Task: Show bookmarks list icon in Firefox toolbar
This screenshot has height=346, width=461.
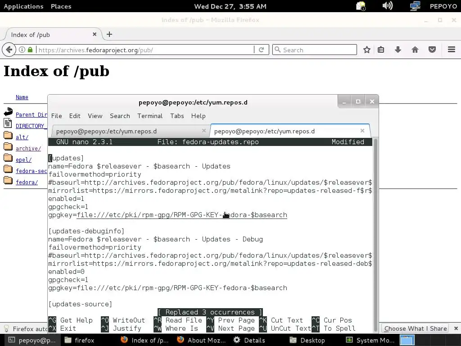Action: [x=381, y=50]
